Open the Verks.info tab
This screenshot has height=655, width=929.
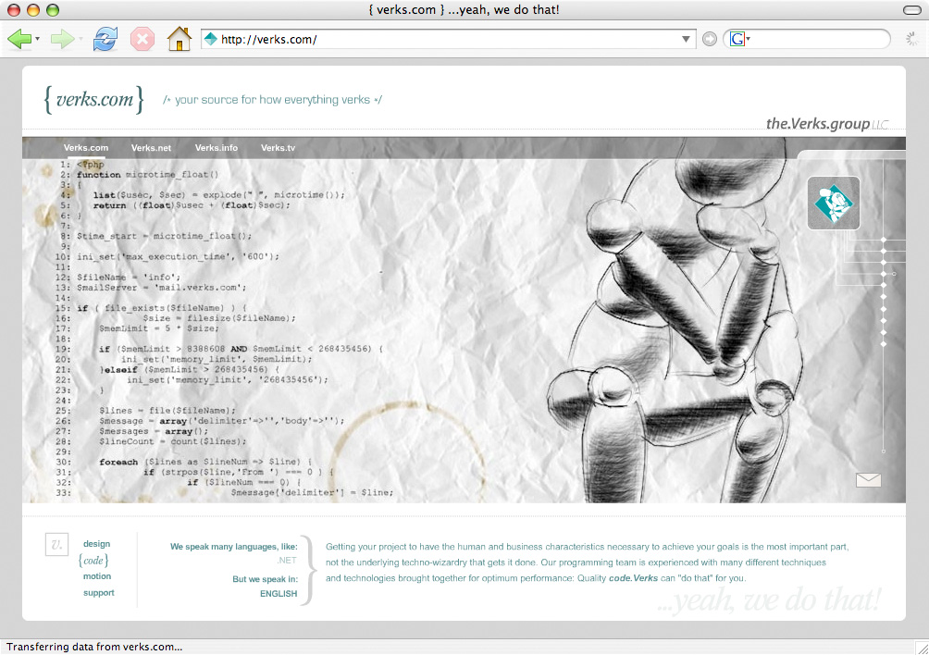[217, 148]
